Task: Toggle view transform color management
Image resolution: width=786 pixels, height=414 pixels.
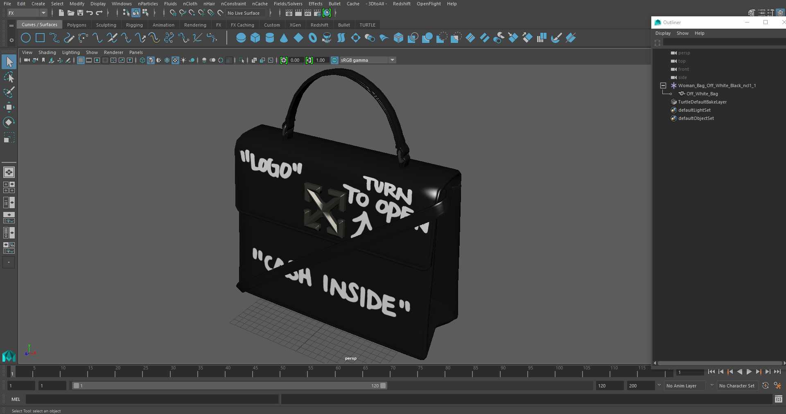Action: click(x=334, y=60)
